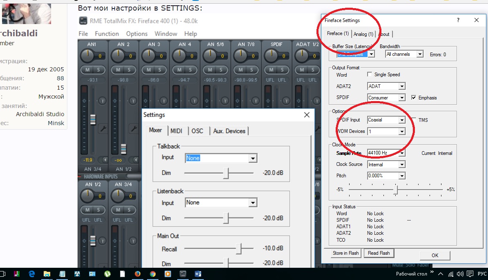
Task: Toggle the trim T button on hardware input AN 3/4
Action: click(x=133, y=241)
